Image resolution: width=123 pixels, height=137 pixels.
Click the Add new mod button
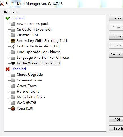(x=116, y=120)
